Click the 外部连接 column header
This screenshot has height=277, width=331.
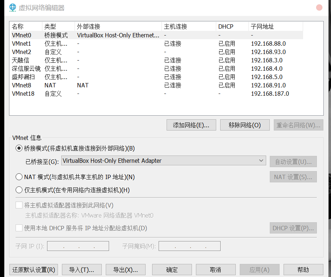tap(118, 26)
